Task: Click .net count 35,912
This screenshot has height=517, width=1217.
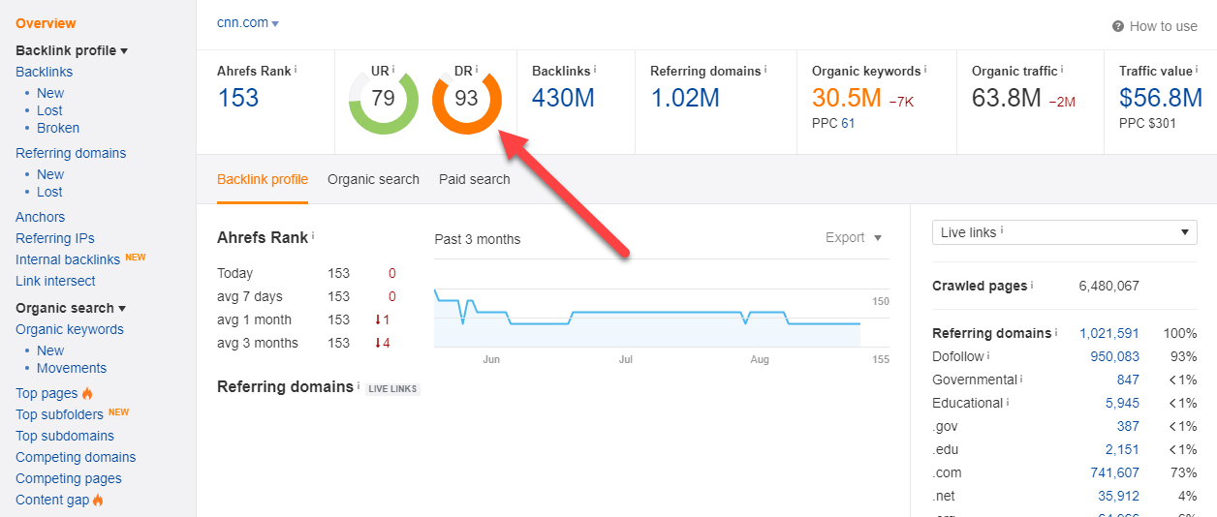Action: (1119, 496)
